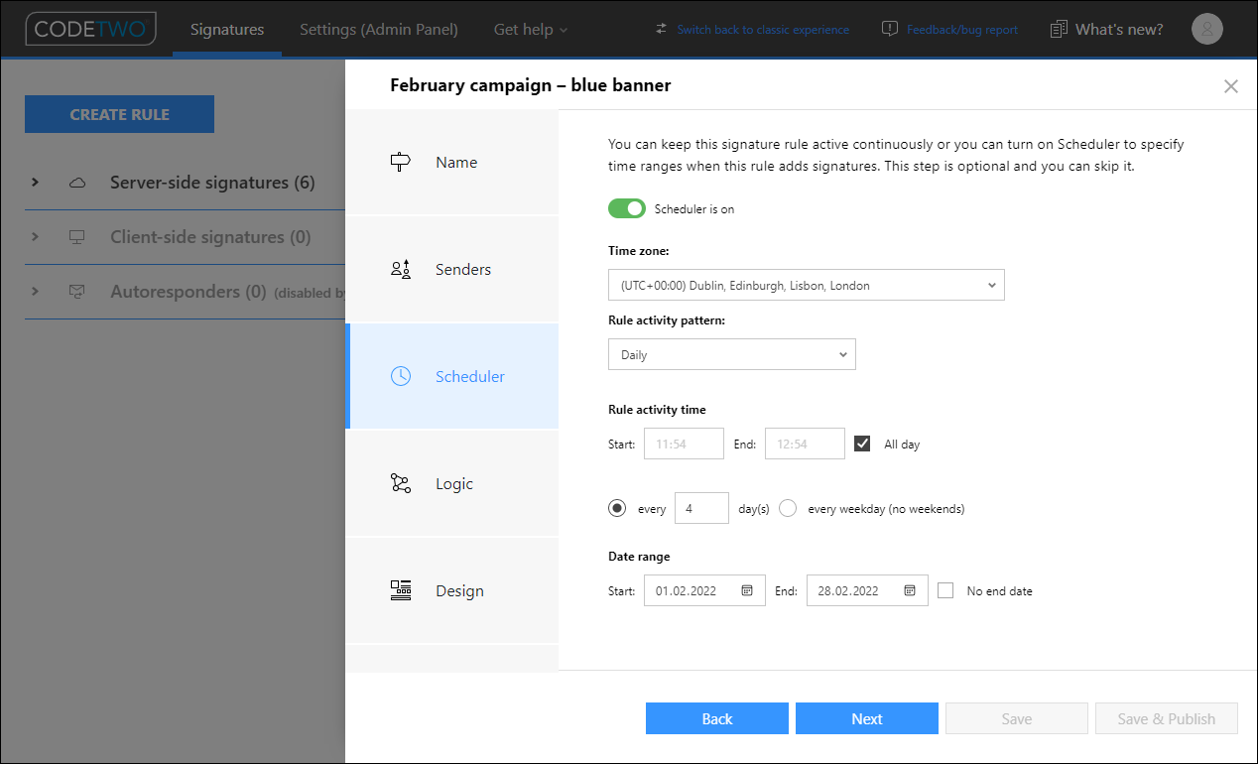Screen dimensions: 1258x764
Task: Go to the Senders step
Action: point(452,269)
